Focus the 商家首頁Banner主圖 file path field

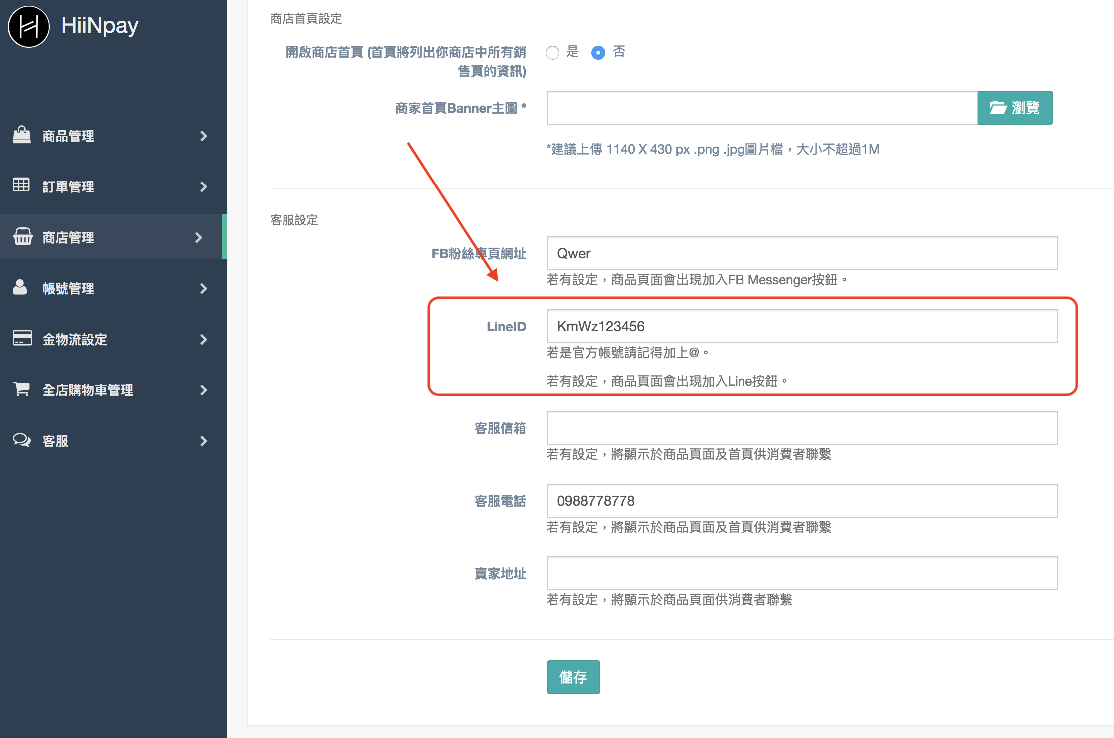(x=762, y=108)
